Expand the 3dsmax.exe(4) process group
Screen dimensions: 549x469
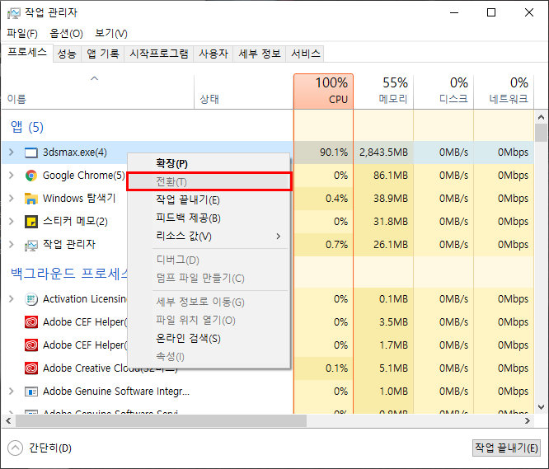(x=12, y=152)
